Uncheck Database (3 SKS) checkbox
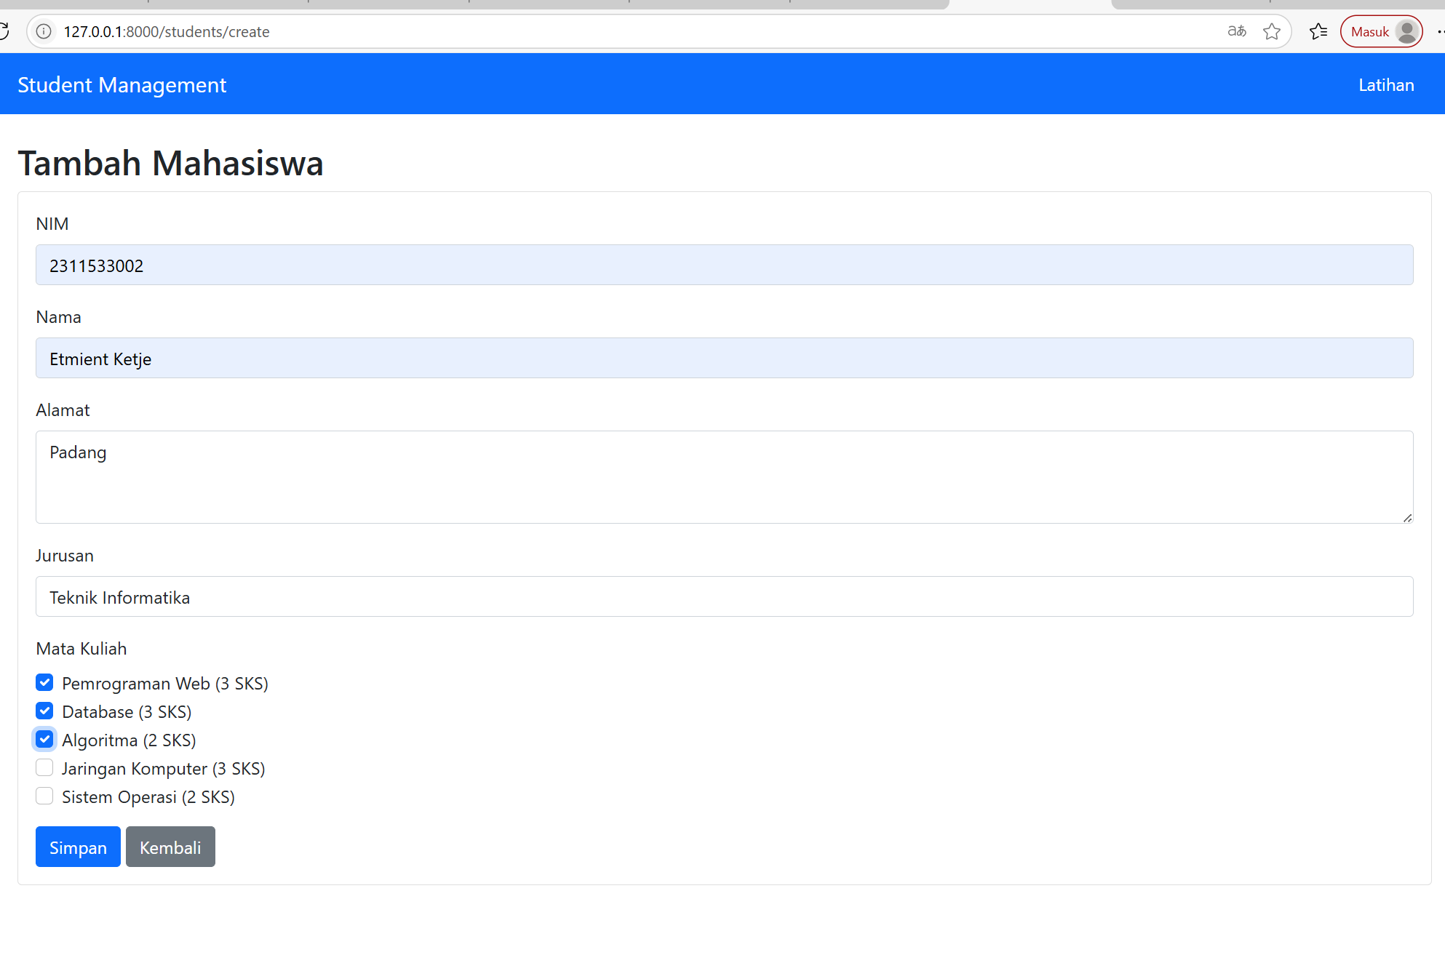1445x963 pixels. point(44,711)
